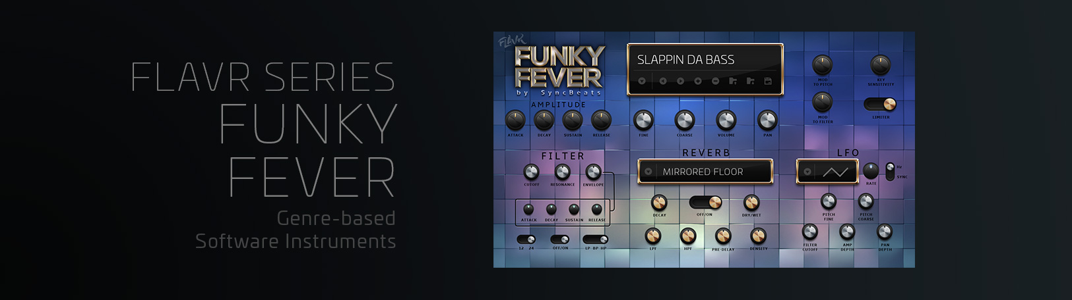Click the load preset folder icon
This screenshot has height=300, width=1072.
pos(733,81)
